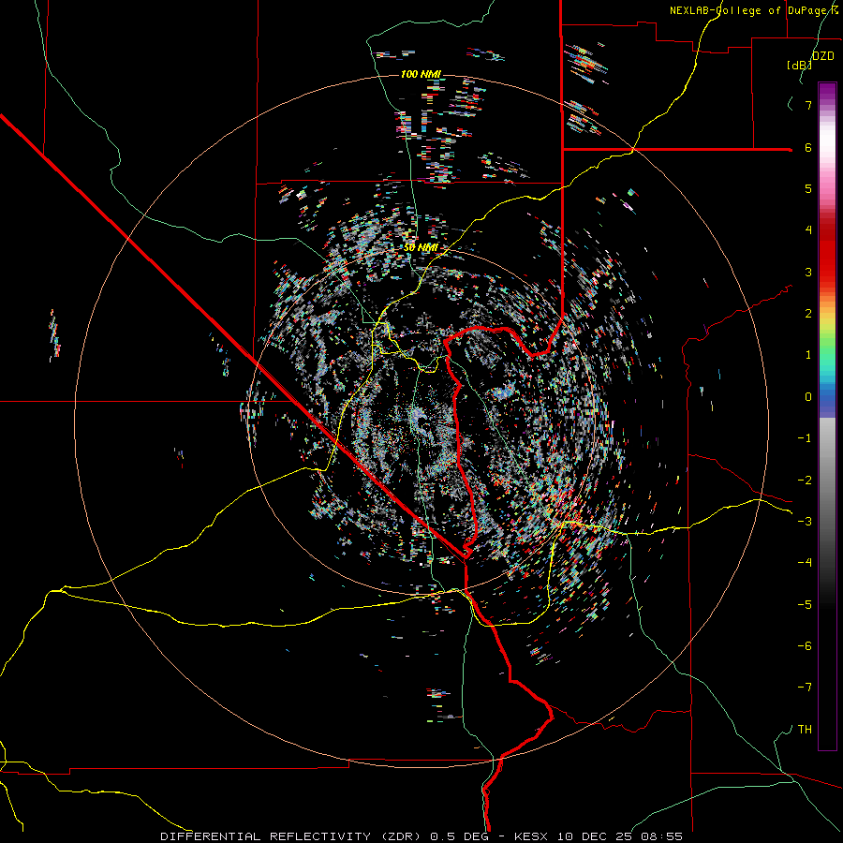Click the 6 value on the color scale

tap(808, 147)
